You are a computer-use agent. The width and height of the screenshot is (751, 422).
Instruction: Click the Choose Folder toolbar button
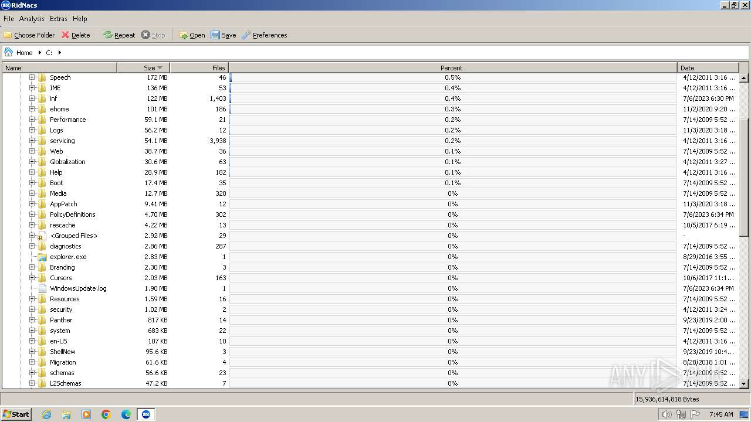(x=29, y=35)
